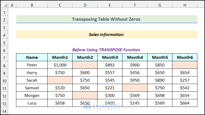This screenshot has width=205, height=115.
Task: Click Peter's blank highlighted Month2 cell
Action: coord(85,65)
